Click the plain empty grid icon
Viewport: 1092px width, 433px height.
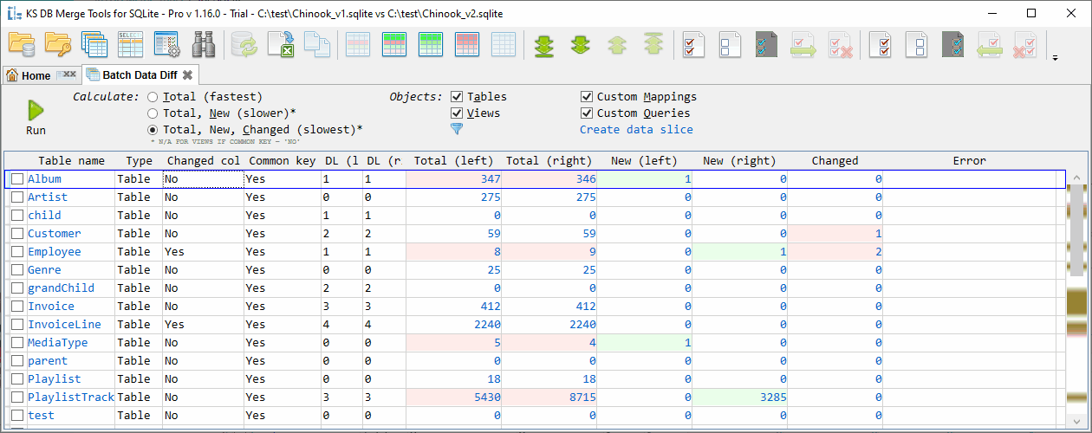tap(504, 44)
